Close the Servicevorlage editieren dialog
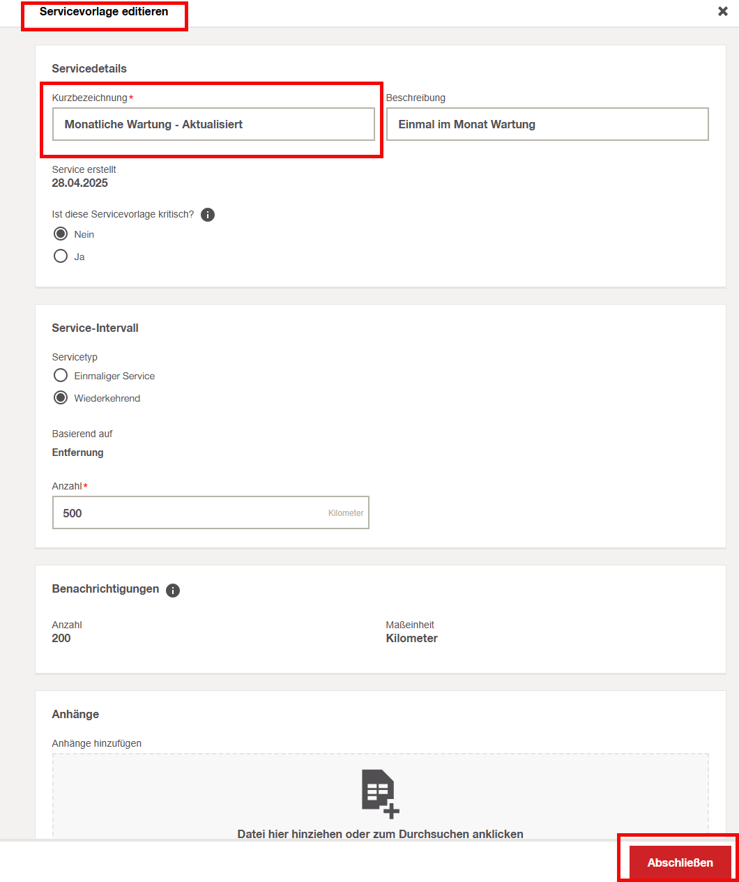The width and height of the screenshot is (739, 882). click(x=723, y=11)
